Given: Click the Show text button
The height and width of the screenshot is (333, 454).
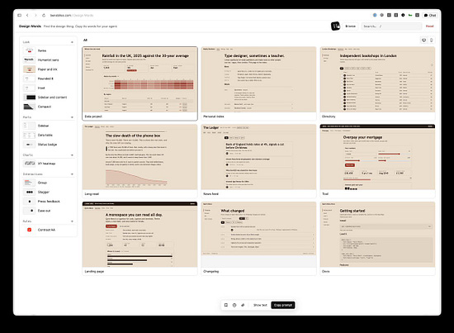Looking at the screenshot, I should 260,305.
